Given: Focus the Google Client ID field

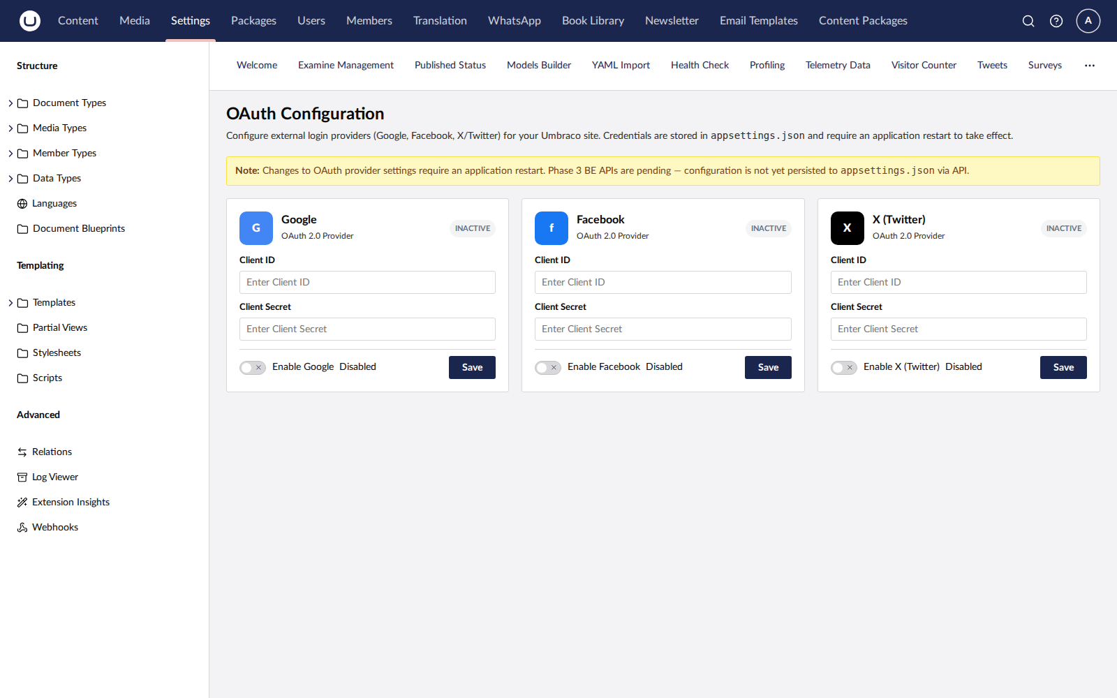Looking at the screenshot, I should [x=367, y=282].
